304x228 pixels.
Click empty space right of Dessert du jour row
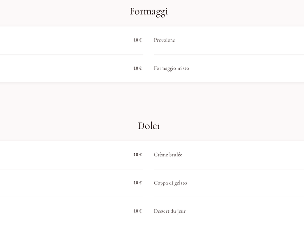[247, 211]
